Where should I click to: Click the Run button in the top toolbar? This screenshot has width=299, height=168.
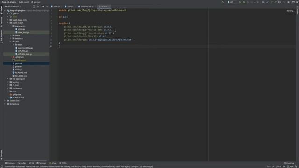click(x=240, y=2)
